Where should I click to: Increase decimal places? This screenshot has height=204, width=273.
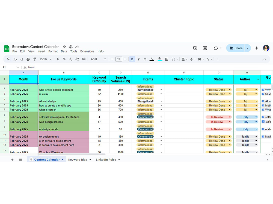(77, 59)
